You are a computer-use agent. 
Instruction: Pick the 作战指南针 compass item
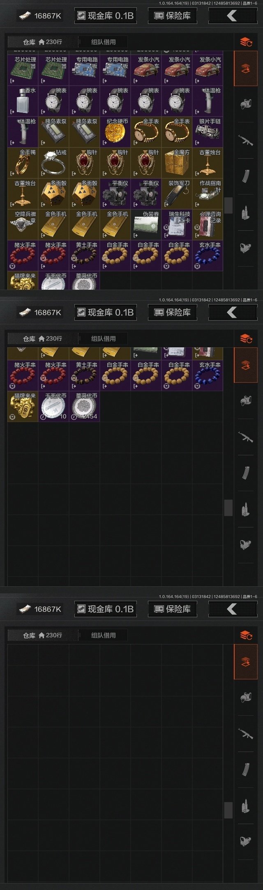click(208, 194)
